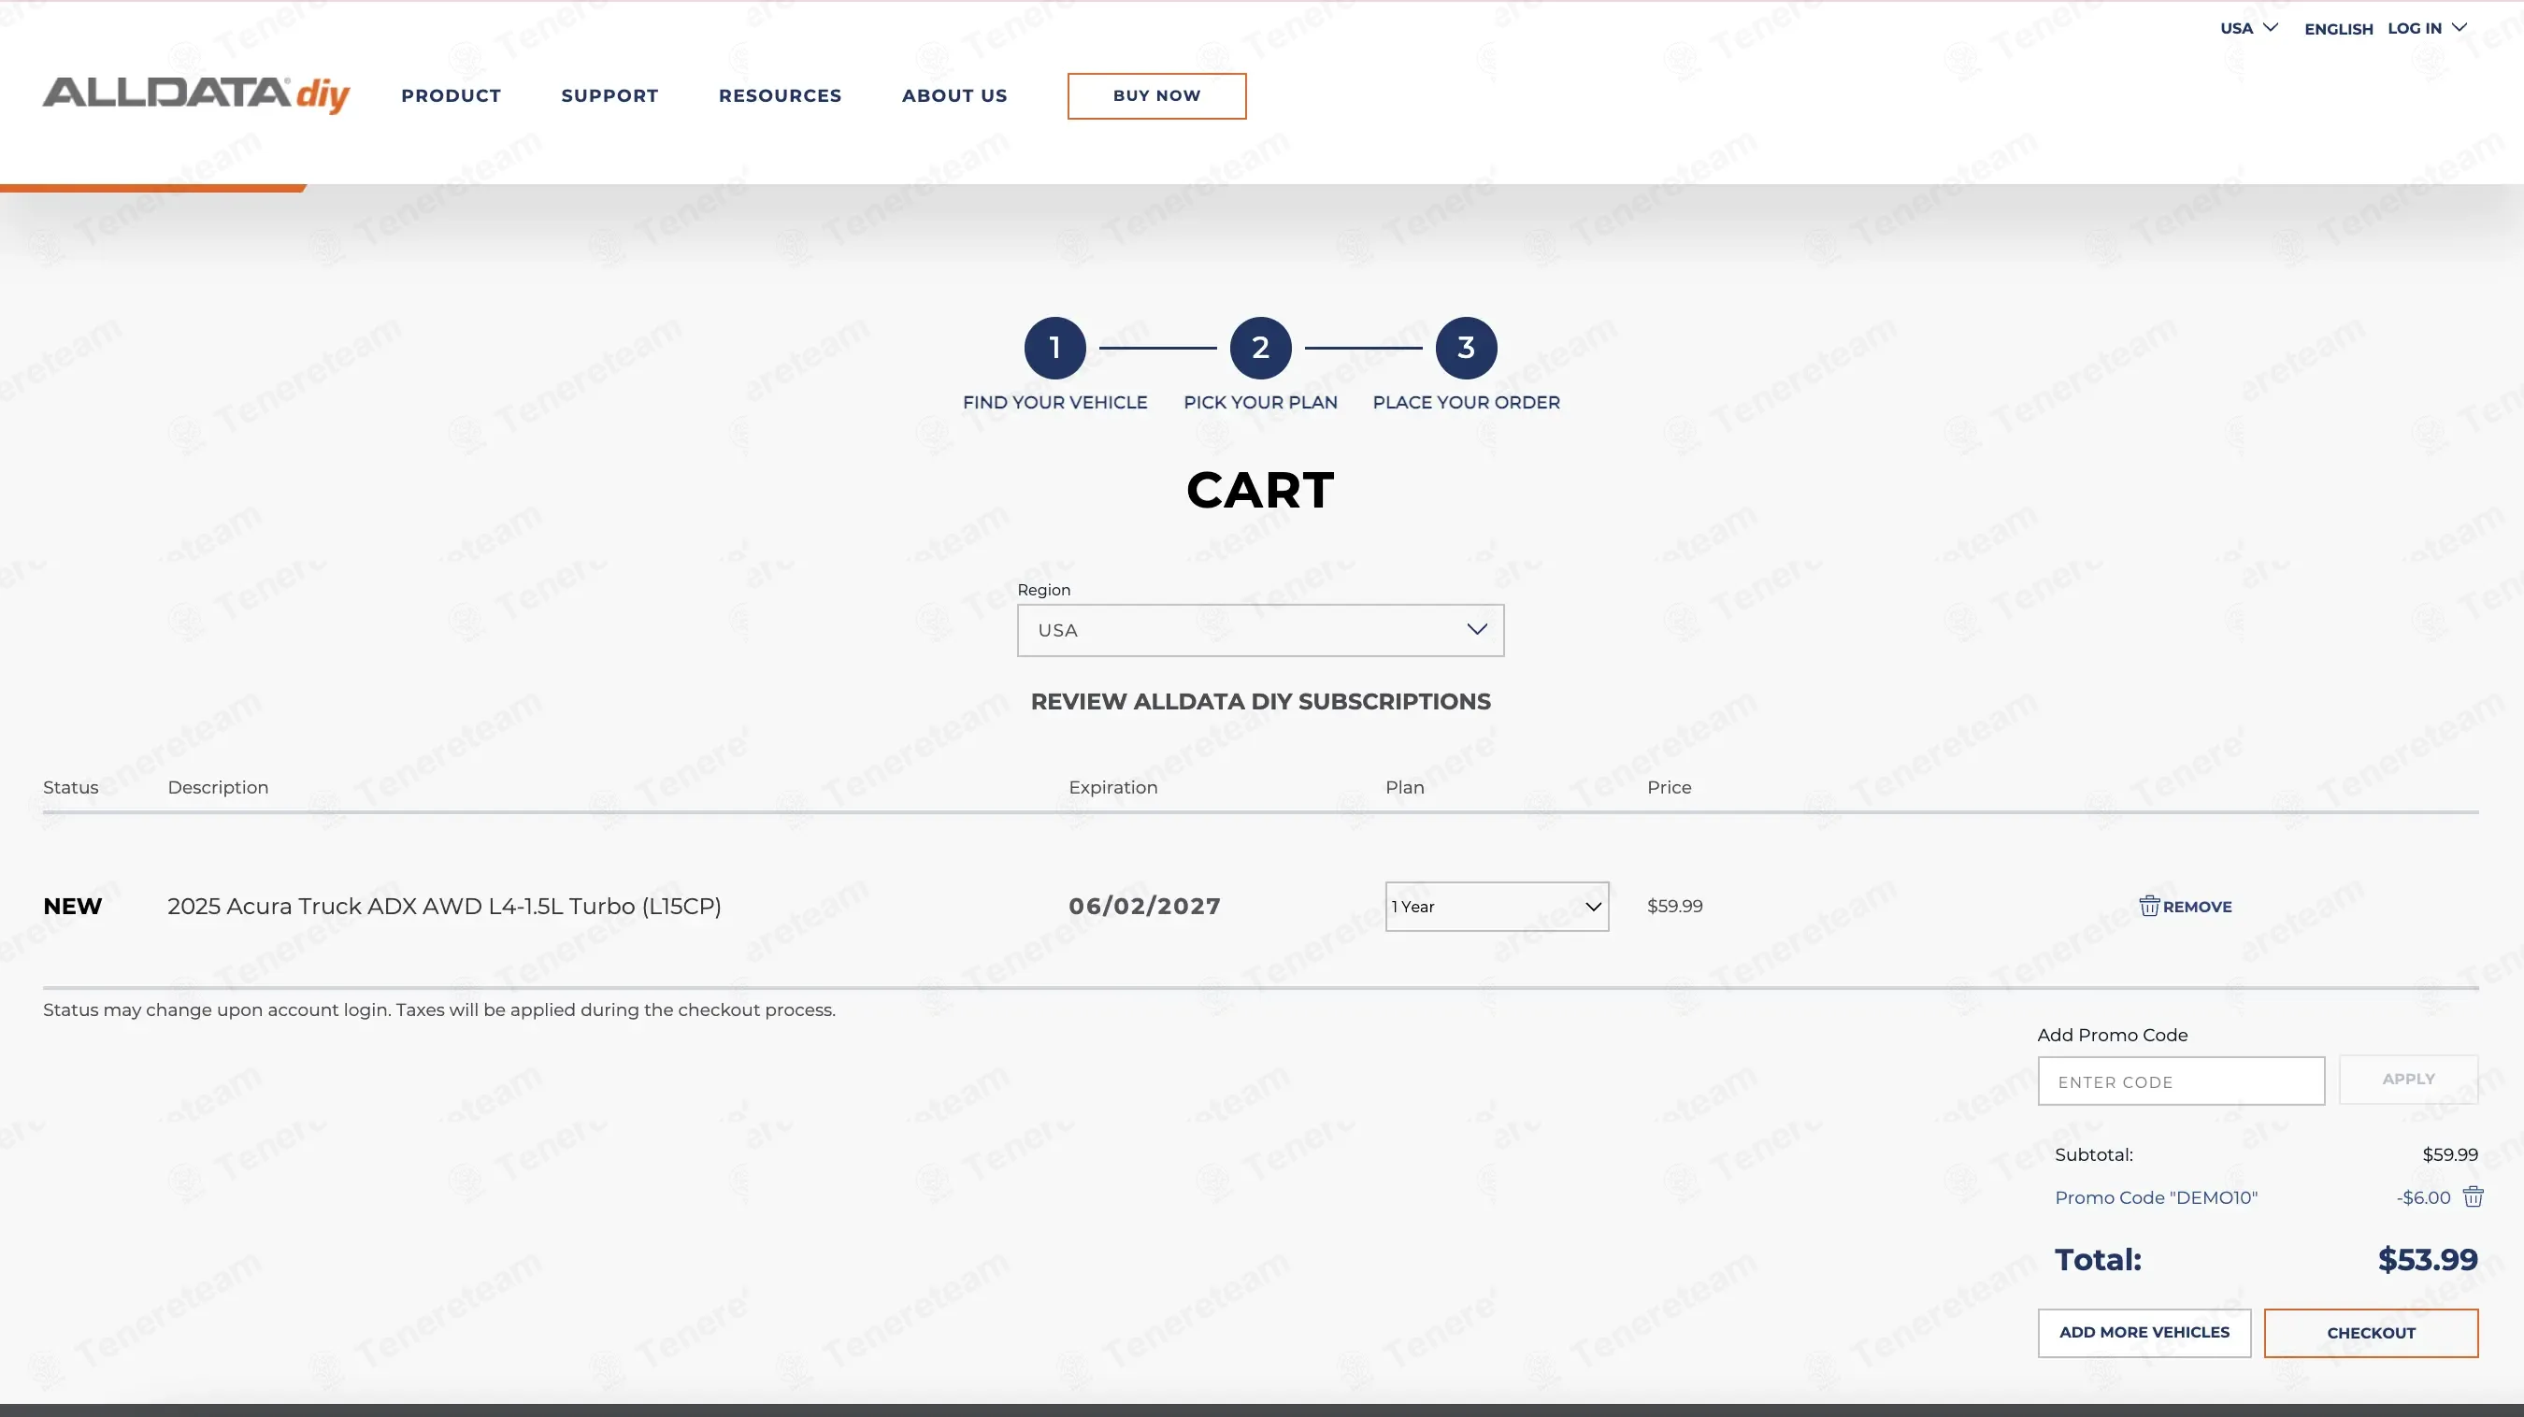Click the Price column header
The width and height of the screenshot is (2524, 1417).
click(x=1669, y=787)
